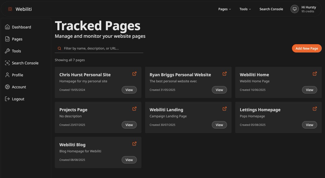Open external link for Webiliti Home card

pos(315,74)
